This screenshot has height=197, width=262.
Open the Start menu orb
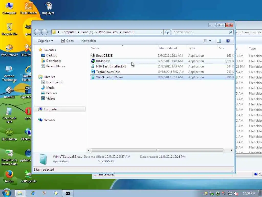pos(7,193)
